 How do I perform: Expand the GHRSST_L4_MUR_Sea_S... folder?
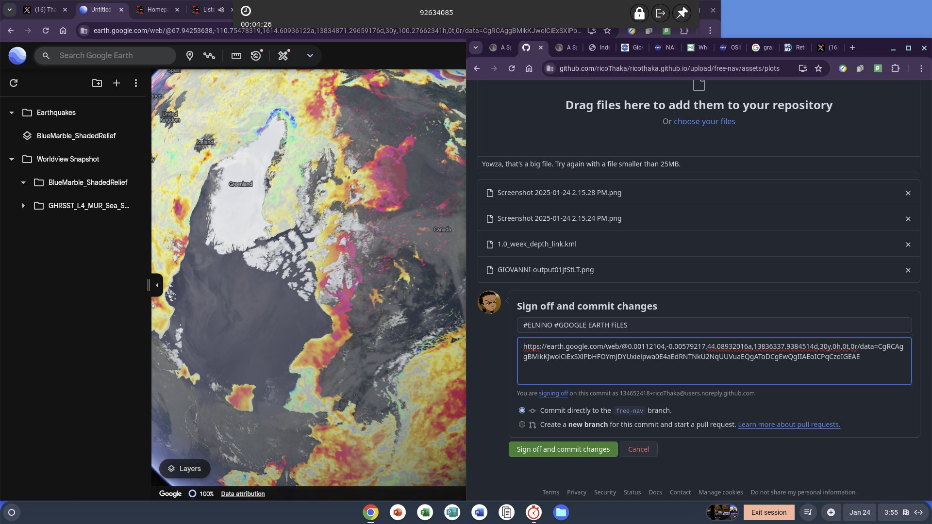[23, 206]
